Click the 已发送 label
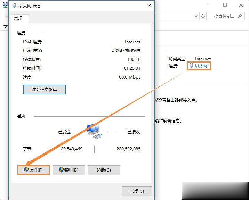 pos(64,132)
